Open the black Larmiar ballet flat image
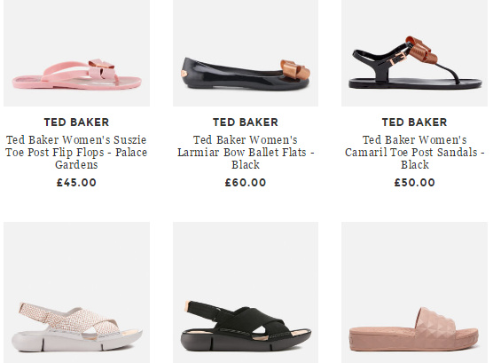493x363 pixels. (x=246, y=53)
